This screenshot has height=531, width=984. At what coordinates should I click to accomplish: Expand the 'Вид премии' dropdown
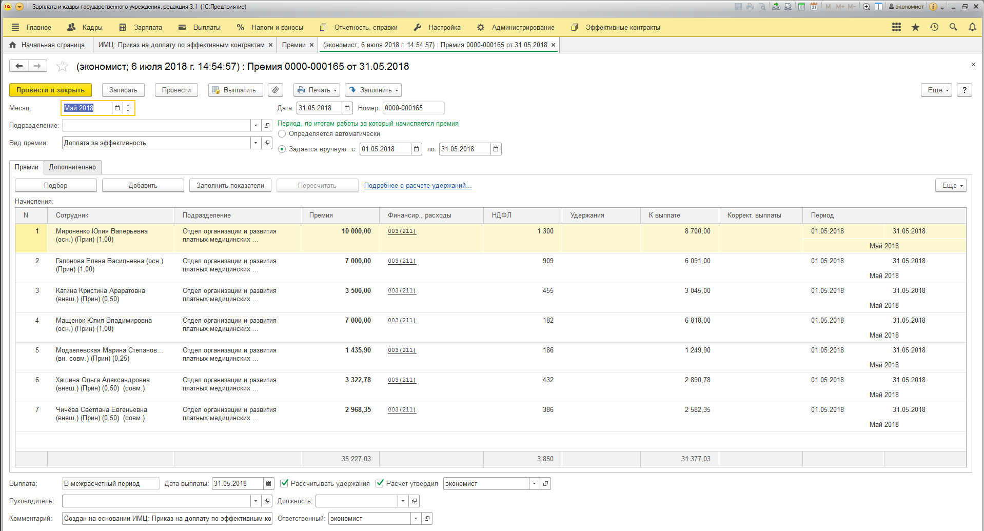click(255, 143)
